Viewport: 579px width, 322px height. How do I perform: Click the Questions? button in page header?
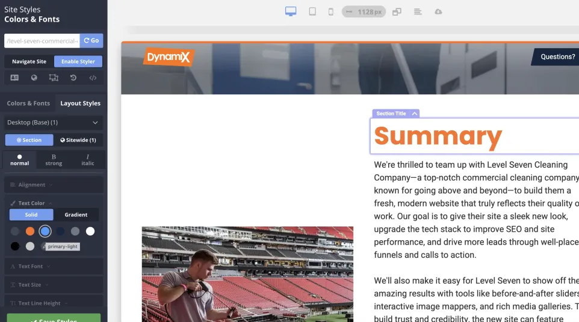[556, 56]
